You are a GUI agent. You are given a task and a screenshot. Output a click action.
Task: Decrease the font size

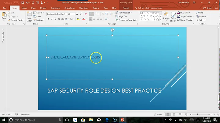(81, 14)
